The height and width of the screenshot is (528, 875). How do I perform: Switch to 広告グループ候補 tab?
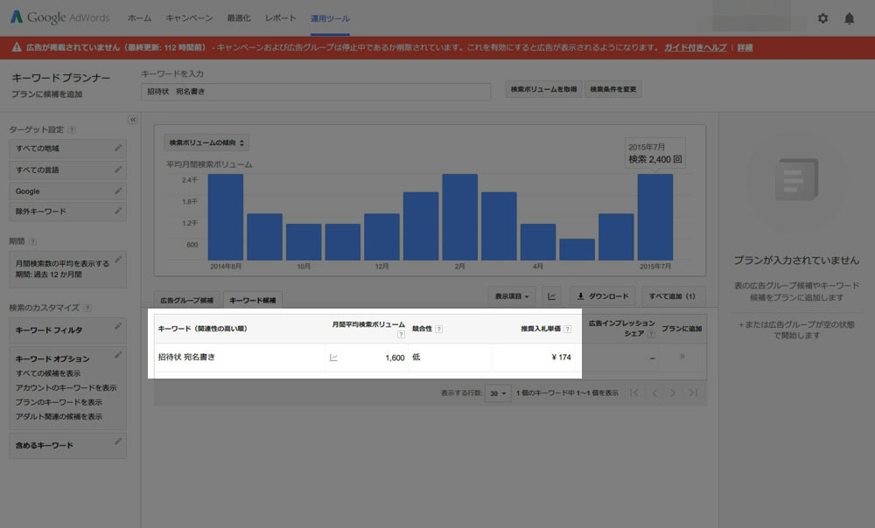[187, 300]
